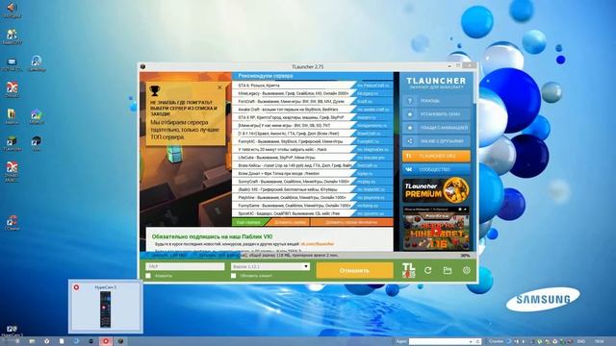Click the question mark help icon
The width and height of the screenshot is (616, 346).
(410, 101)
